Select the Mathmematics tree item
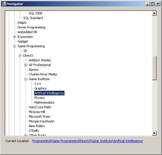The width and height of the screenshot is (162, 155). click(x=45, y=102)
